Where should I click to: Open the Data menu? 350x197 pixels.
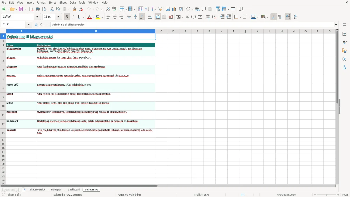[x=73, y=2]
